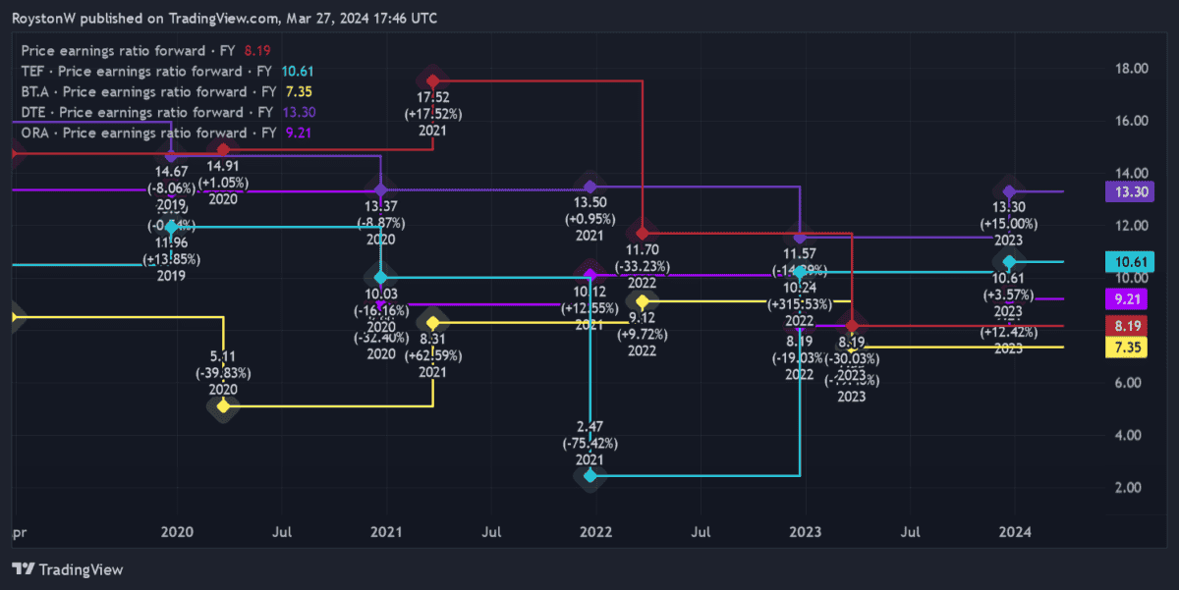Viewport: 1179px width, 590px height.
Task: Click the red diamond marker at 11.70
Action: click(x=642, y=234)
